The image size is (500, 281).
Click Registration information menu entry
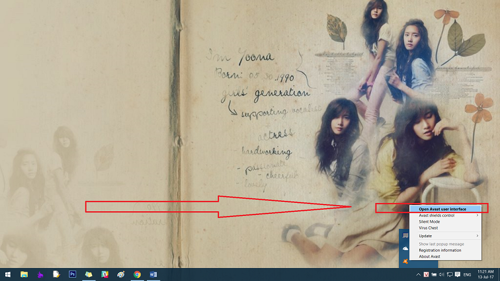pyautogui.click(x=440, y=250)
